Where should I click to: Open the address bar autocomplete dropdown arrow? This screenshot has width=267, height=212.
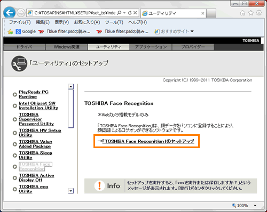pyautogui.click(x=124, y=13)
